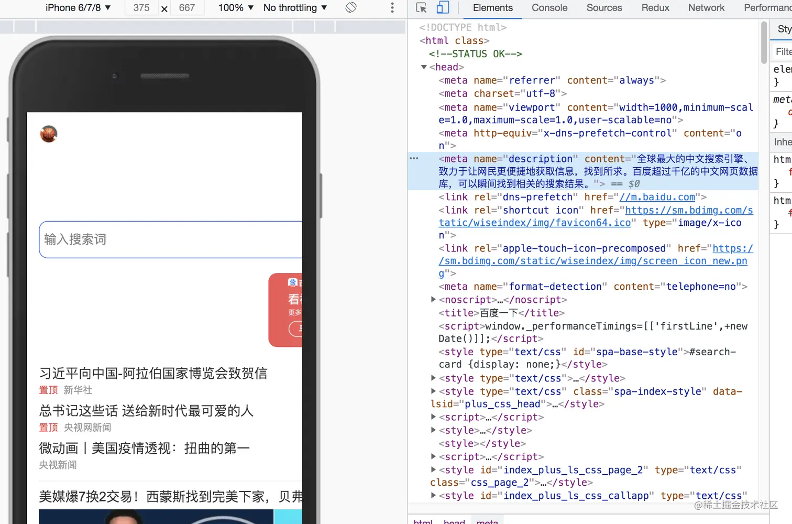Open headline 微动画丨美国疫情透视

(145, 448)
